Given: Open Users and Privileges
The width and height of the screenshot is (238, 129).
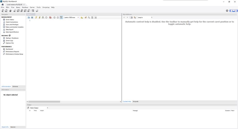Looking at the screenshot, I should point(12,25).
